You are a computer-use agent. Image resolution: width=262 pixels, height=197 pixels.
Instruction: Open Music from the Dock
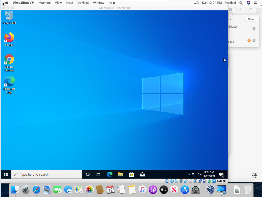[x=142, y=190]
